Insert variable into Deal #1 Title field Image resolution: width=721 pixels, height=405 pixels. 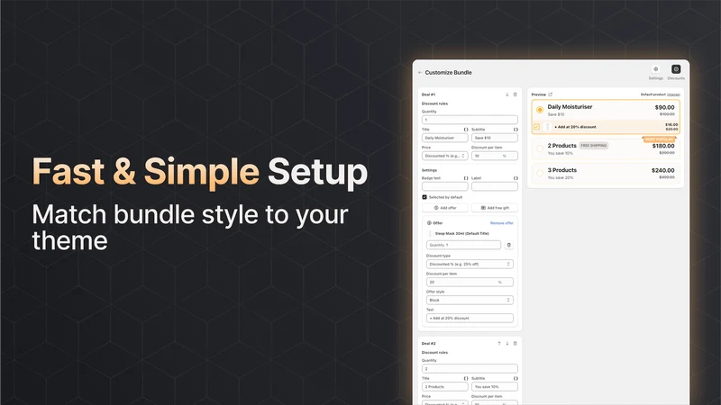pyautogui.click(x=466, y=130)
